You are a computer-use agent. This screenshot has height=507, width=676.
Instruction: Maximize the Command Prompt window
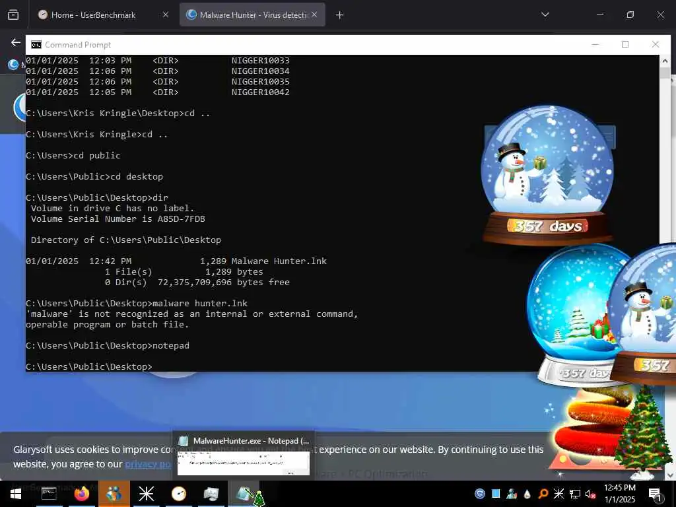click(625, 44)
